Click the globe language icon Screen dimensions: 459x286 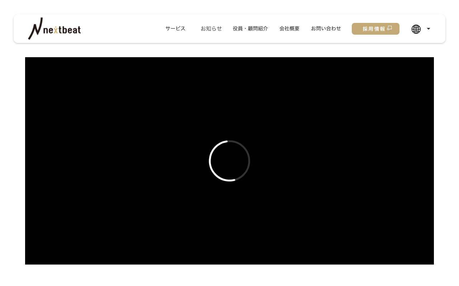[x=416, y=29]
